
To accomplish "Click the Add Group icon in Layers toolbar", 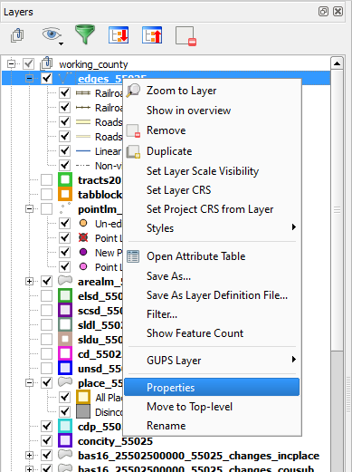I will click(17, 35).
